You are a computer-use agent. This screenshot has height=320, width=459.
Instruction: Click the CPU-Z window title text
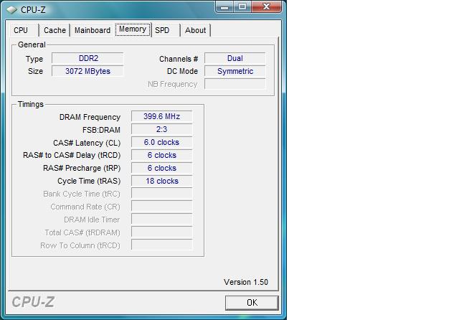(x=33, y=9)
